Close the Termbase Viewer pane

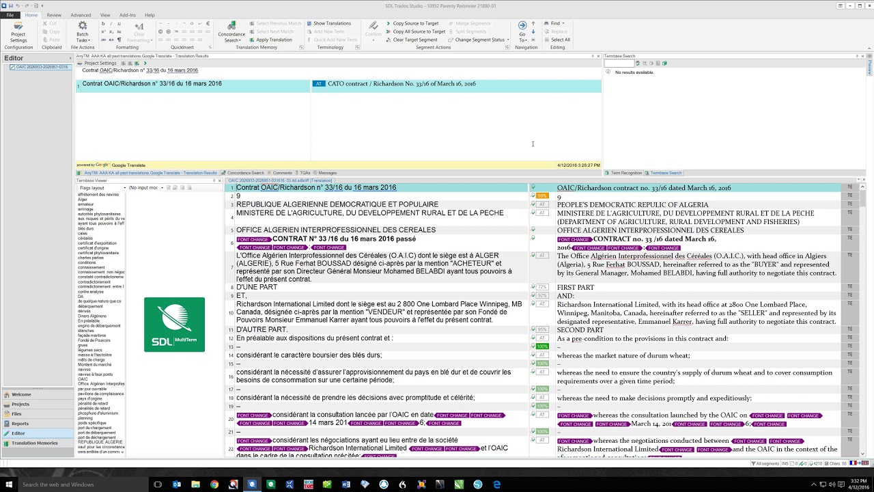tap(220, 180)
